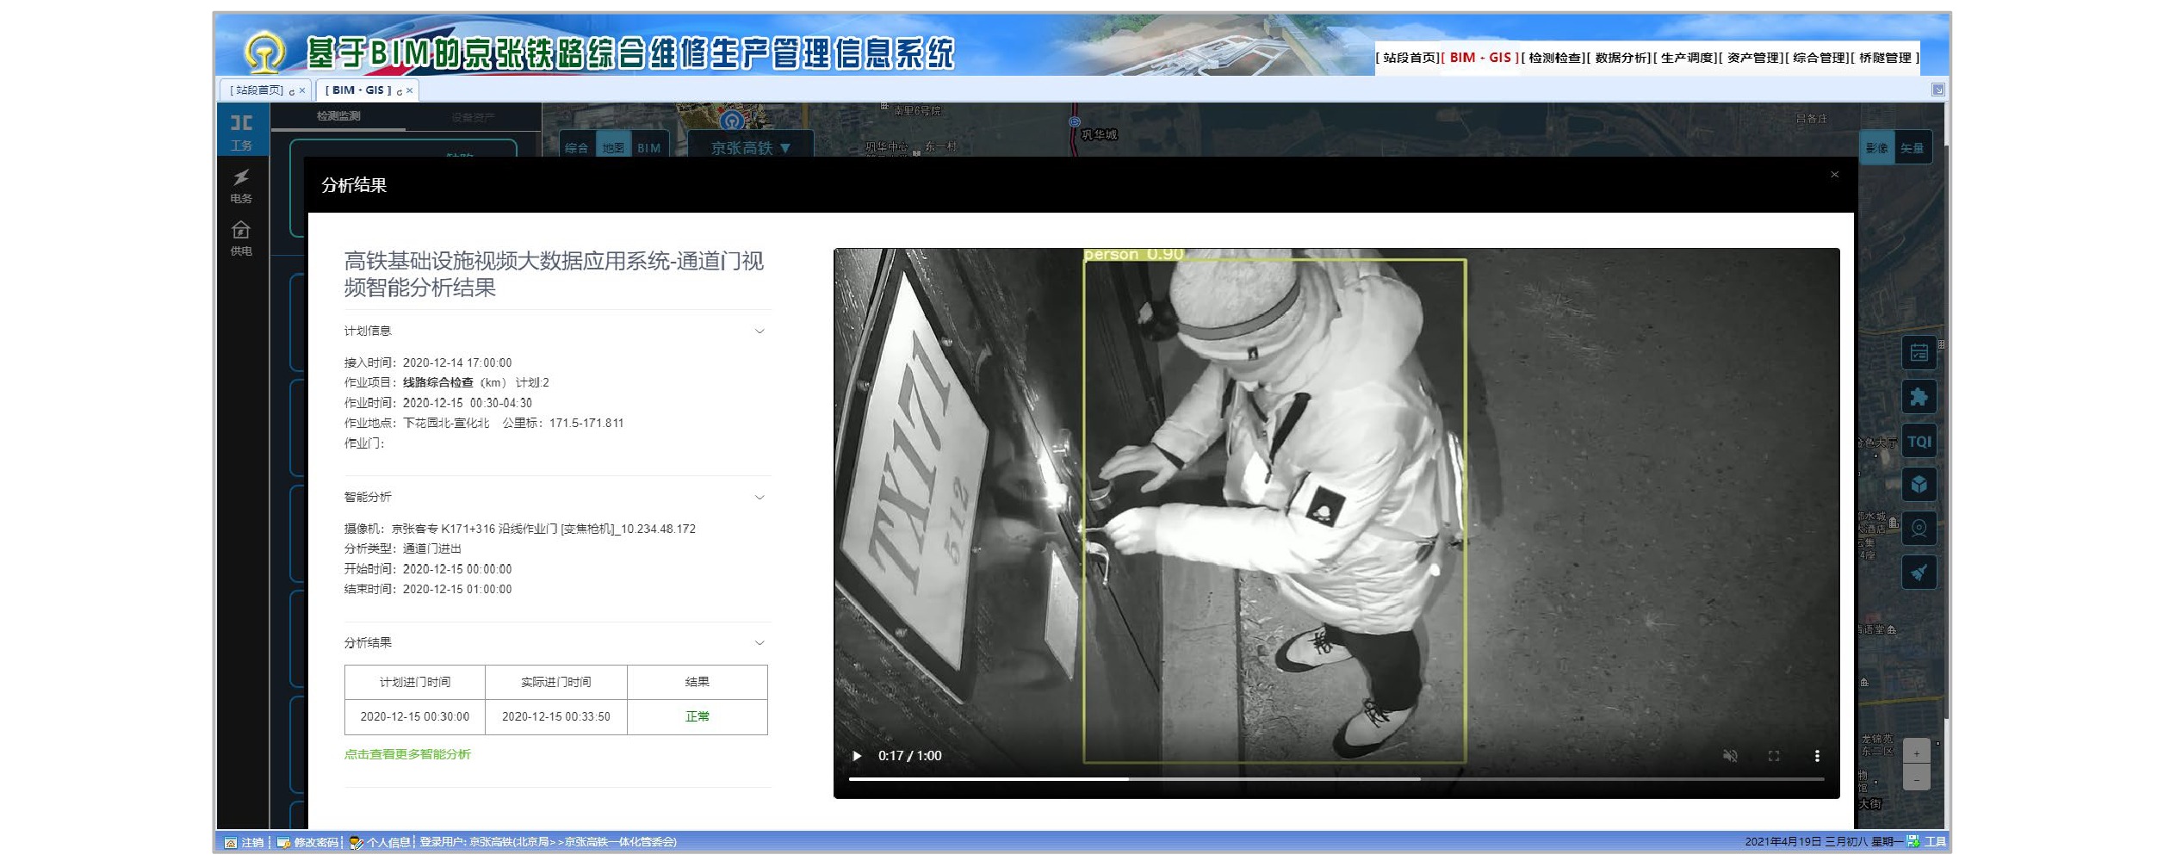Image resolution: width=2170 pixels, height=867 pixels.
Task: Click the 0:17 / 1:00 video time display
Action: pyautogui.click(x=909, y=756)
